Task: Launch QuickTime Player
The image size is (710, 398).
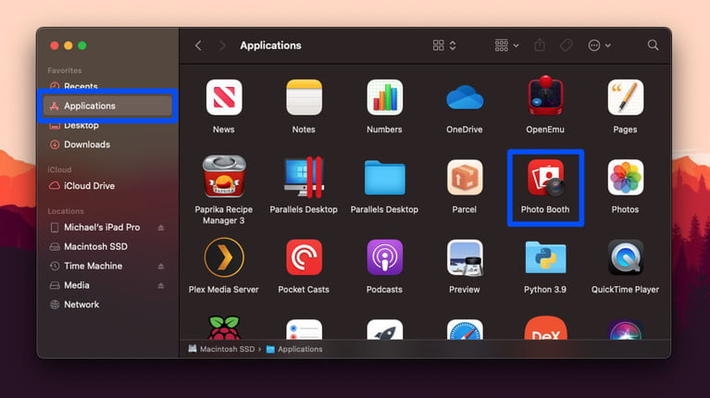Action: click(625, 257)
